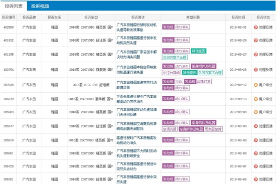Click the green 其他原因 tag in row 401295
276x185 pixels.
pos(199,51)
